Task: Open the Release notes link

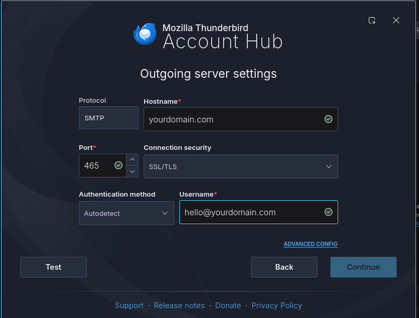Action: 179,306
